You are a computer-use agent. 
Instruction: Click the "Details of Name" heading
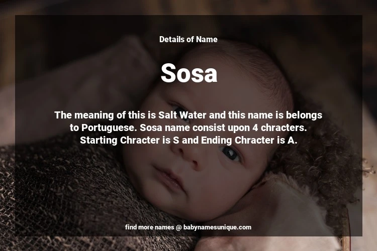[x=189, y=39]
